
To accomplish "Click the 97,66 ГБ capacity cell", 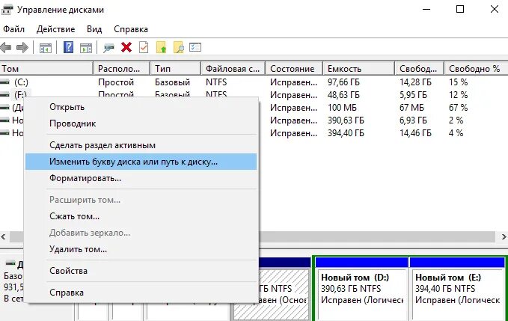I will (x=343, y=82).
